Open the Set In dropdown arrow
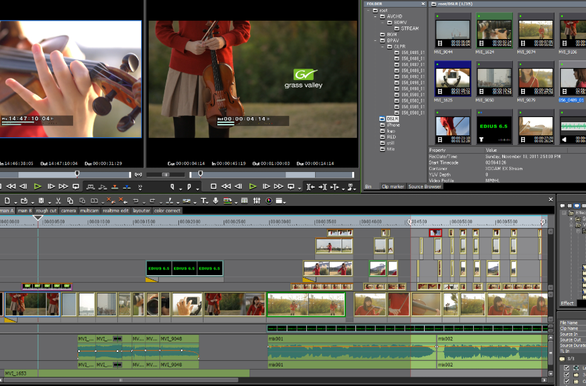Viewport: 586px width, 386px height. tap(180, 188)
